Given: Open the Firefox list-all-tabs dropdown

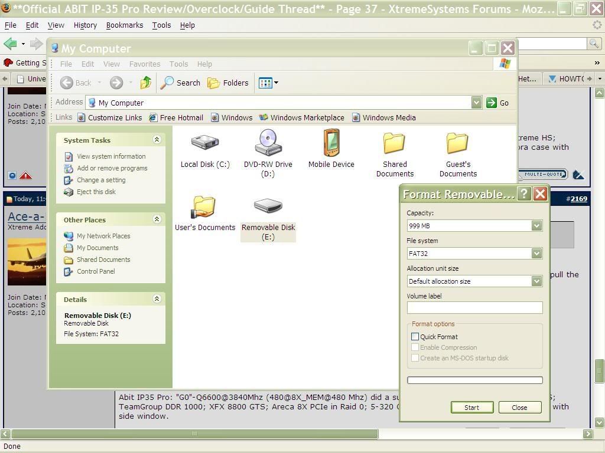Looking at the screenshot, I should pos(600,78).
